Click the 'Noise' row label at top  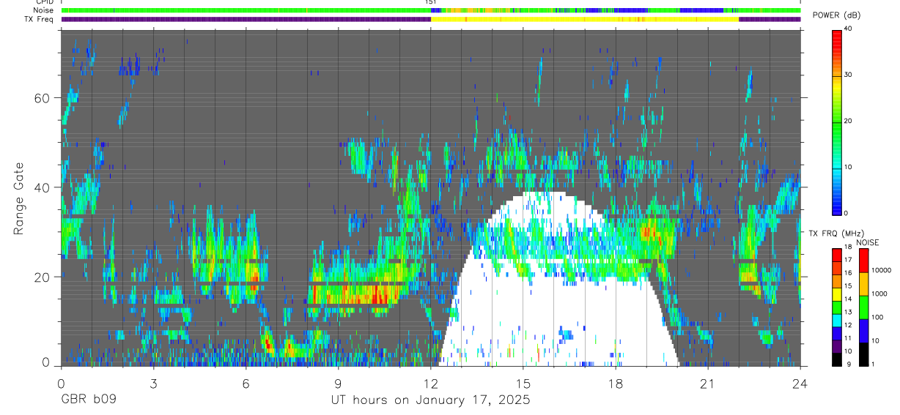44,10
